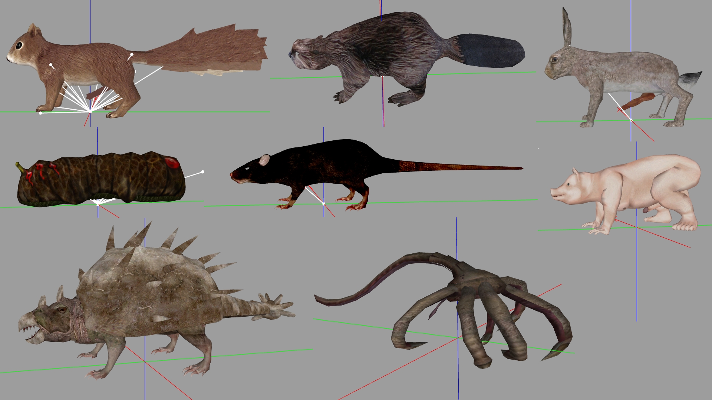Pick the bone node on squirrel's shoulder
This screenshot has height=400, width=712.
(51, 65)
